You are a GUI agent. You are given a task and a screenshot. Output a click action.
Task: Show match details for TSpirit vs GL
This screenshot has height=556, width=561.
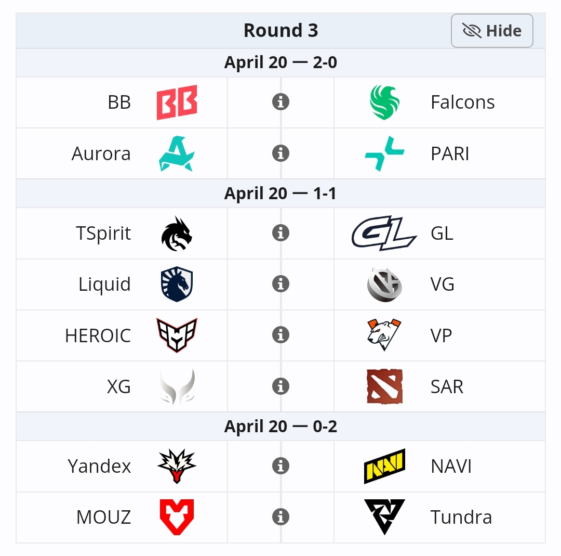tap(280, 233)
